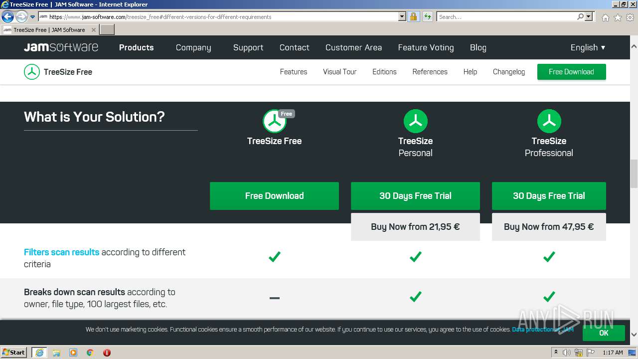This screenshot has width=638, height=359.
Task: Open the Blog link
Action: pyautogui.click(x=478, y=47)
